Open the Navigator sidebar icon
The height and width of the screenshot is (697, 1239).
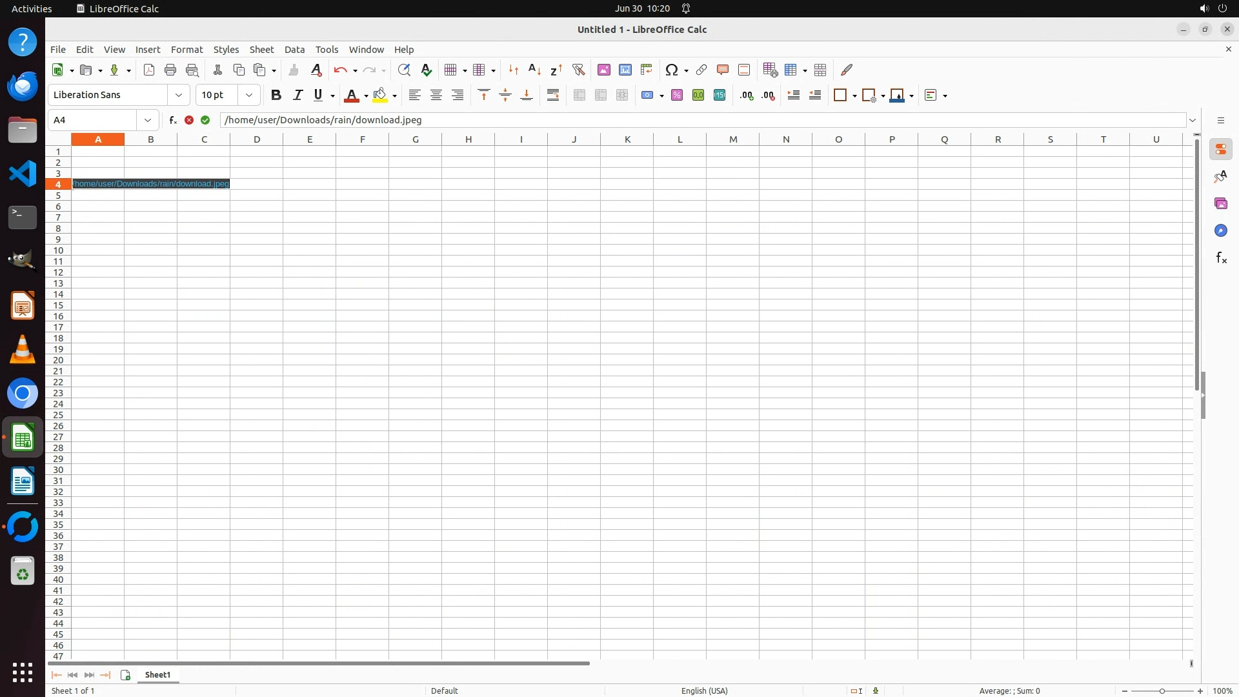1221,231
